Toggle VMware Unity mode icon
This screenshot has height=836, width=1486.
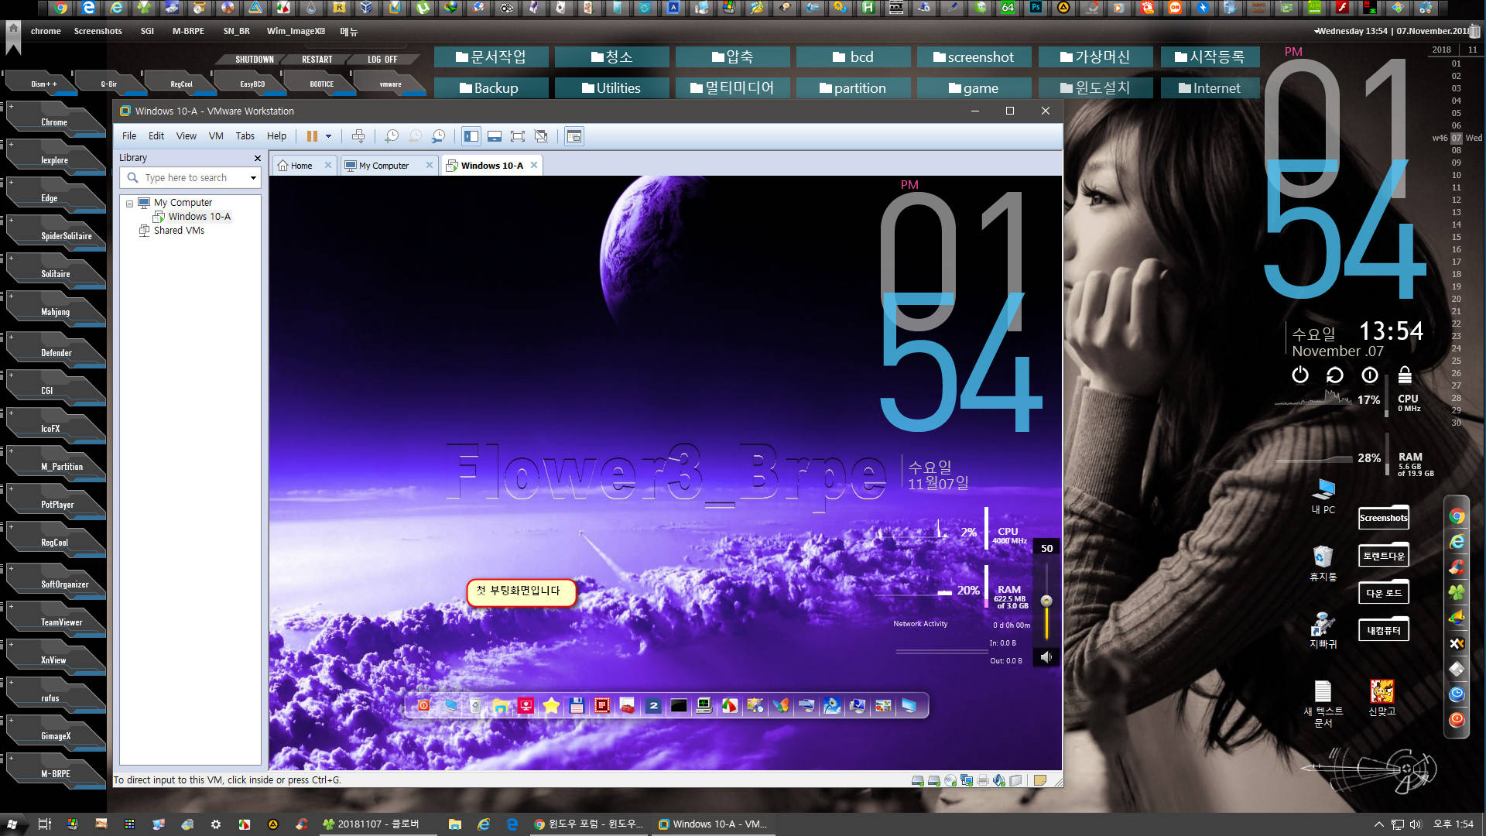coord(541,136)
